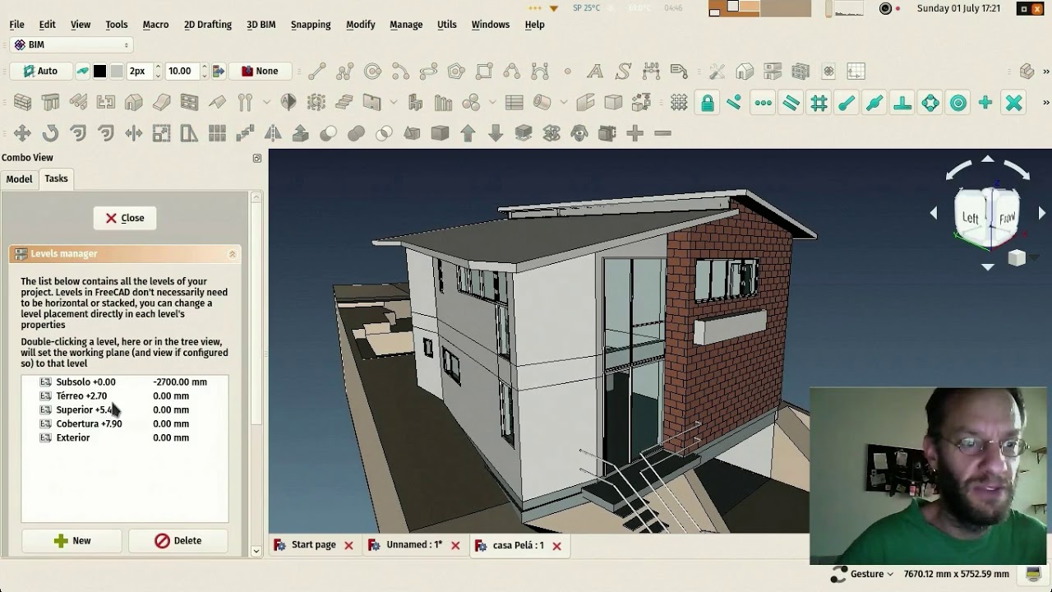Switch to the Model tab
Image resolution: width=1052 pixels, height=592 pixels.
pos(19,179)
